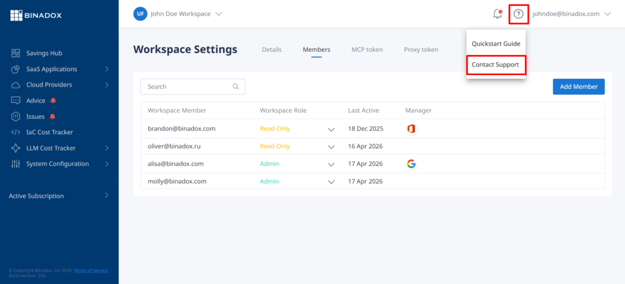625x284 pixels.
Task: Expand LLM Cost Tracker submenu
Action: (x=107, y=148)
